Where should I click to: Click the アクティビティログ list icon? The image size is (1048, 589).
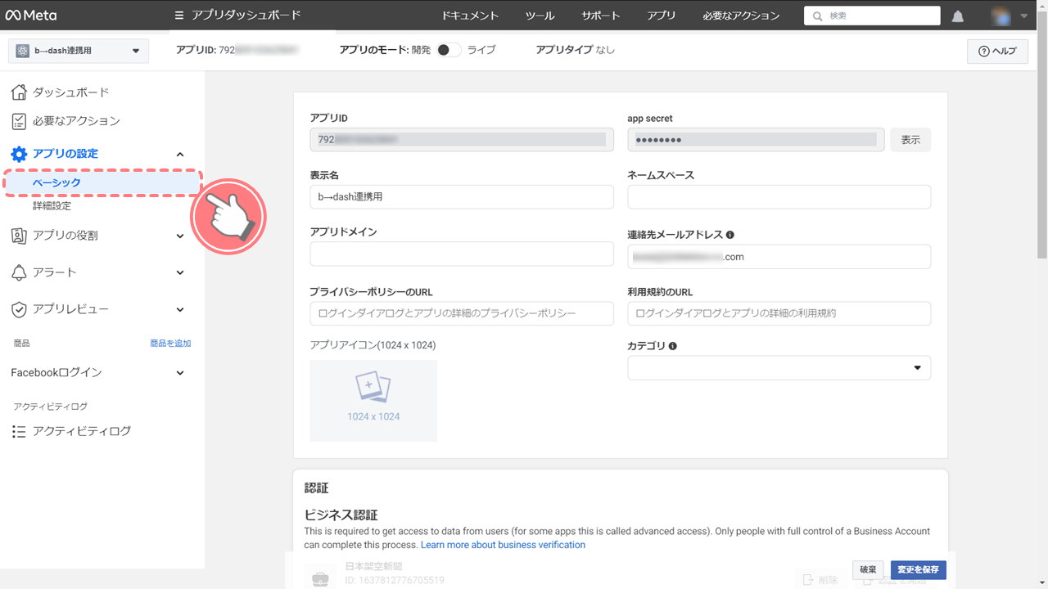(19, 431)
